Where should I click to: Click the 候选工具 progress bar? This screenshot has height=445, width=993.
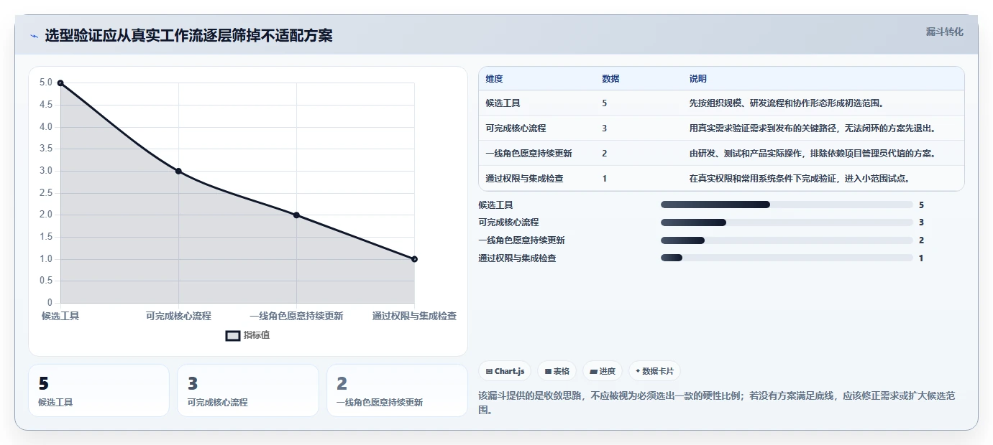tap(787, 205)
